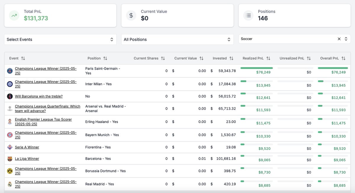355x193 pixels.
Task: Expand the Soccer category dropdown arrows
Action: tap(346, 39)
